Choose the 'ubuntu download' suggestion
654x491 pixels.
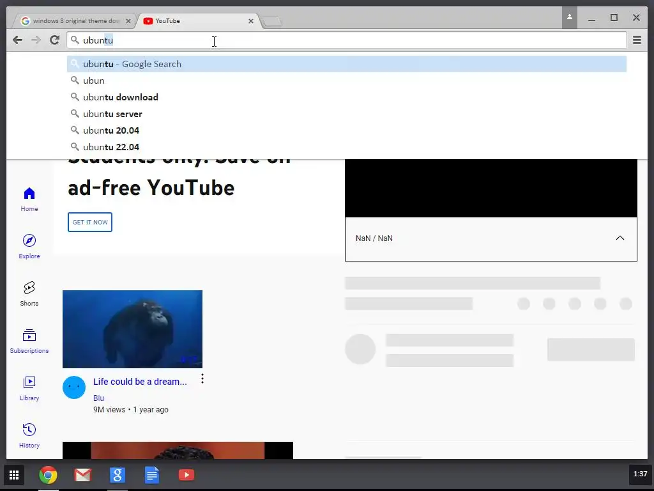(347, 97)
